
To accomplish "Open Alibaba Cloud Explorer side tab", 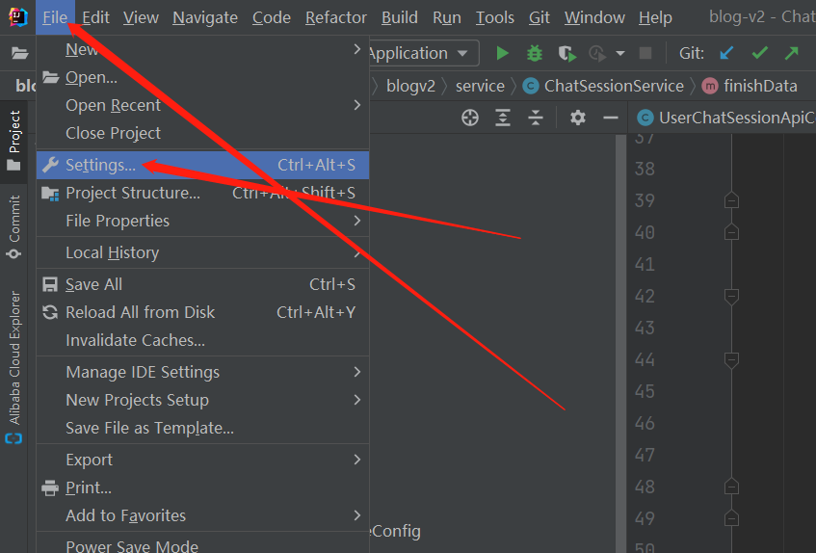I will [14, 367].
